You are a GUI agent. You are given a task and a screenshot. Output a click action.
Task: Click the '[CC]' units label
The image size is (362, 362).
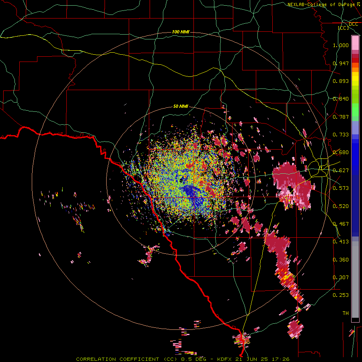point(343,28)
